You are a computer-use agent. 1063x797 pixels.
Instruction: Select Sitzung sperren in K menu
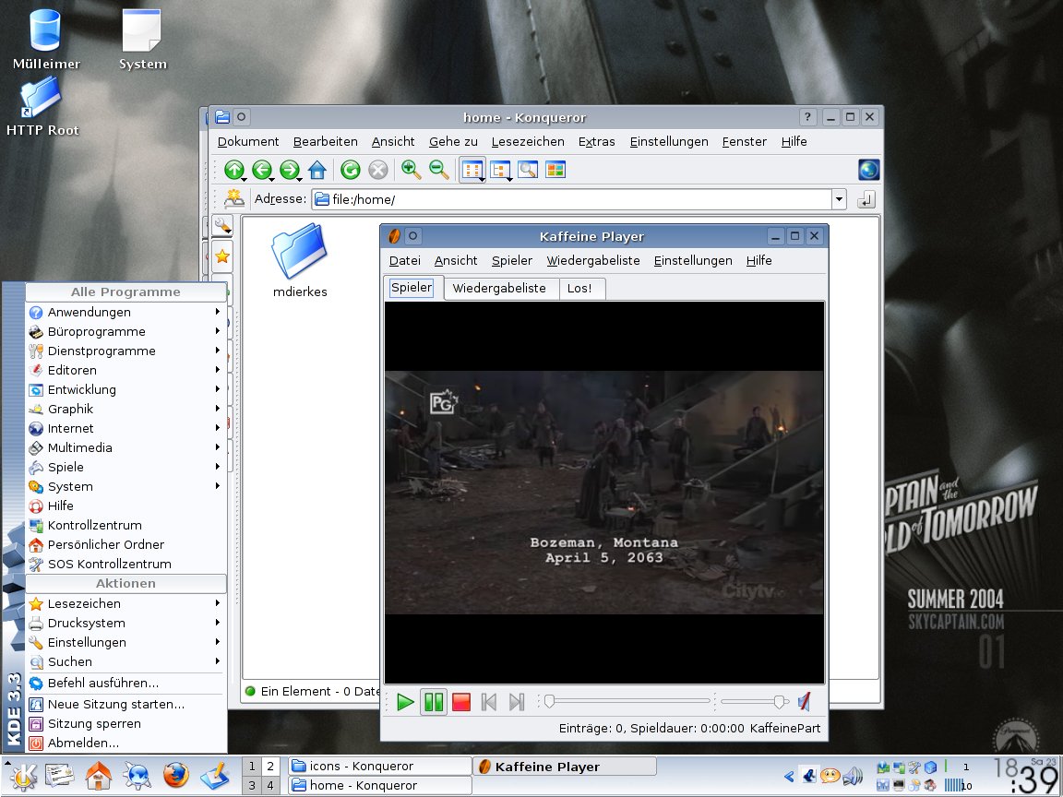pos(125,723)
